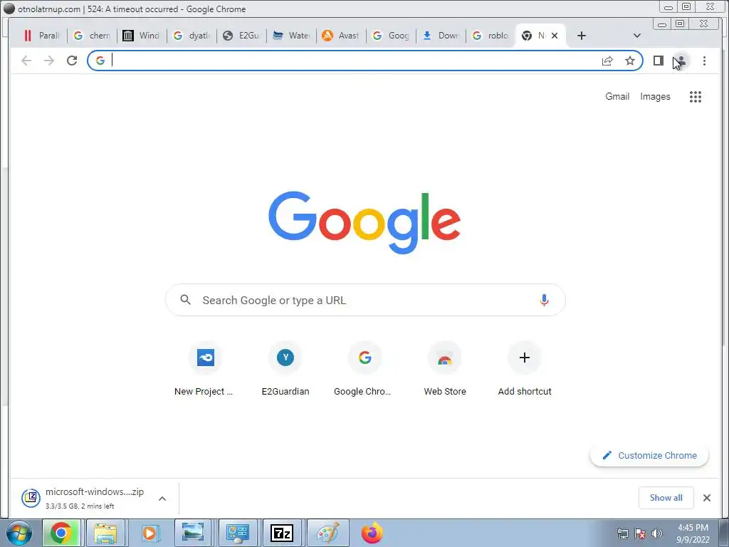
Task: Click the Action Center flag tray icon
Action: 640,533
